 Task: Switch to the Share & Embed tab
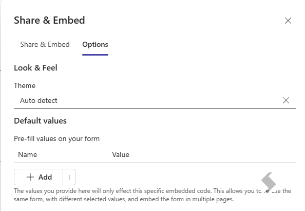coord(45,44)
